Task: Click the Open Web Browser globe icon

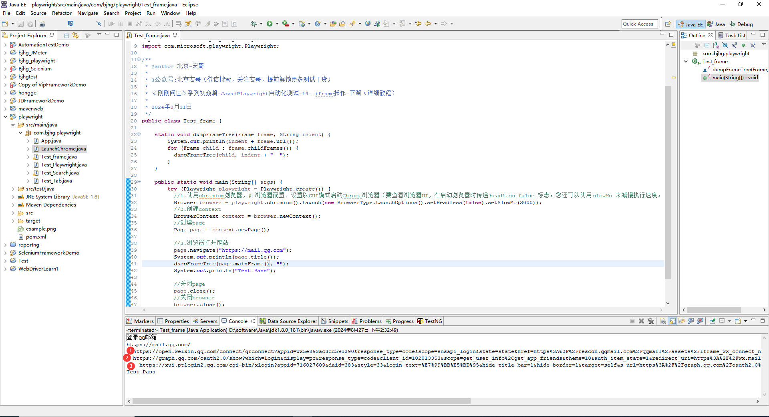Action: [x=368, y=24]
